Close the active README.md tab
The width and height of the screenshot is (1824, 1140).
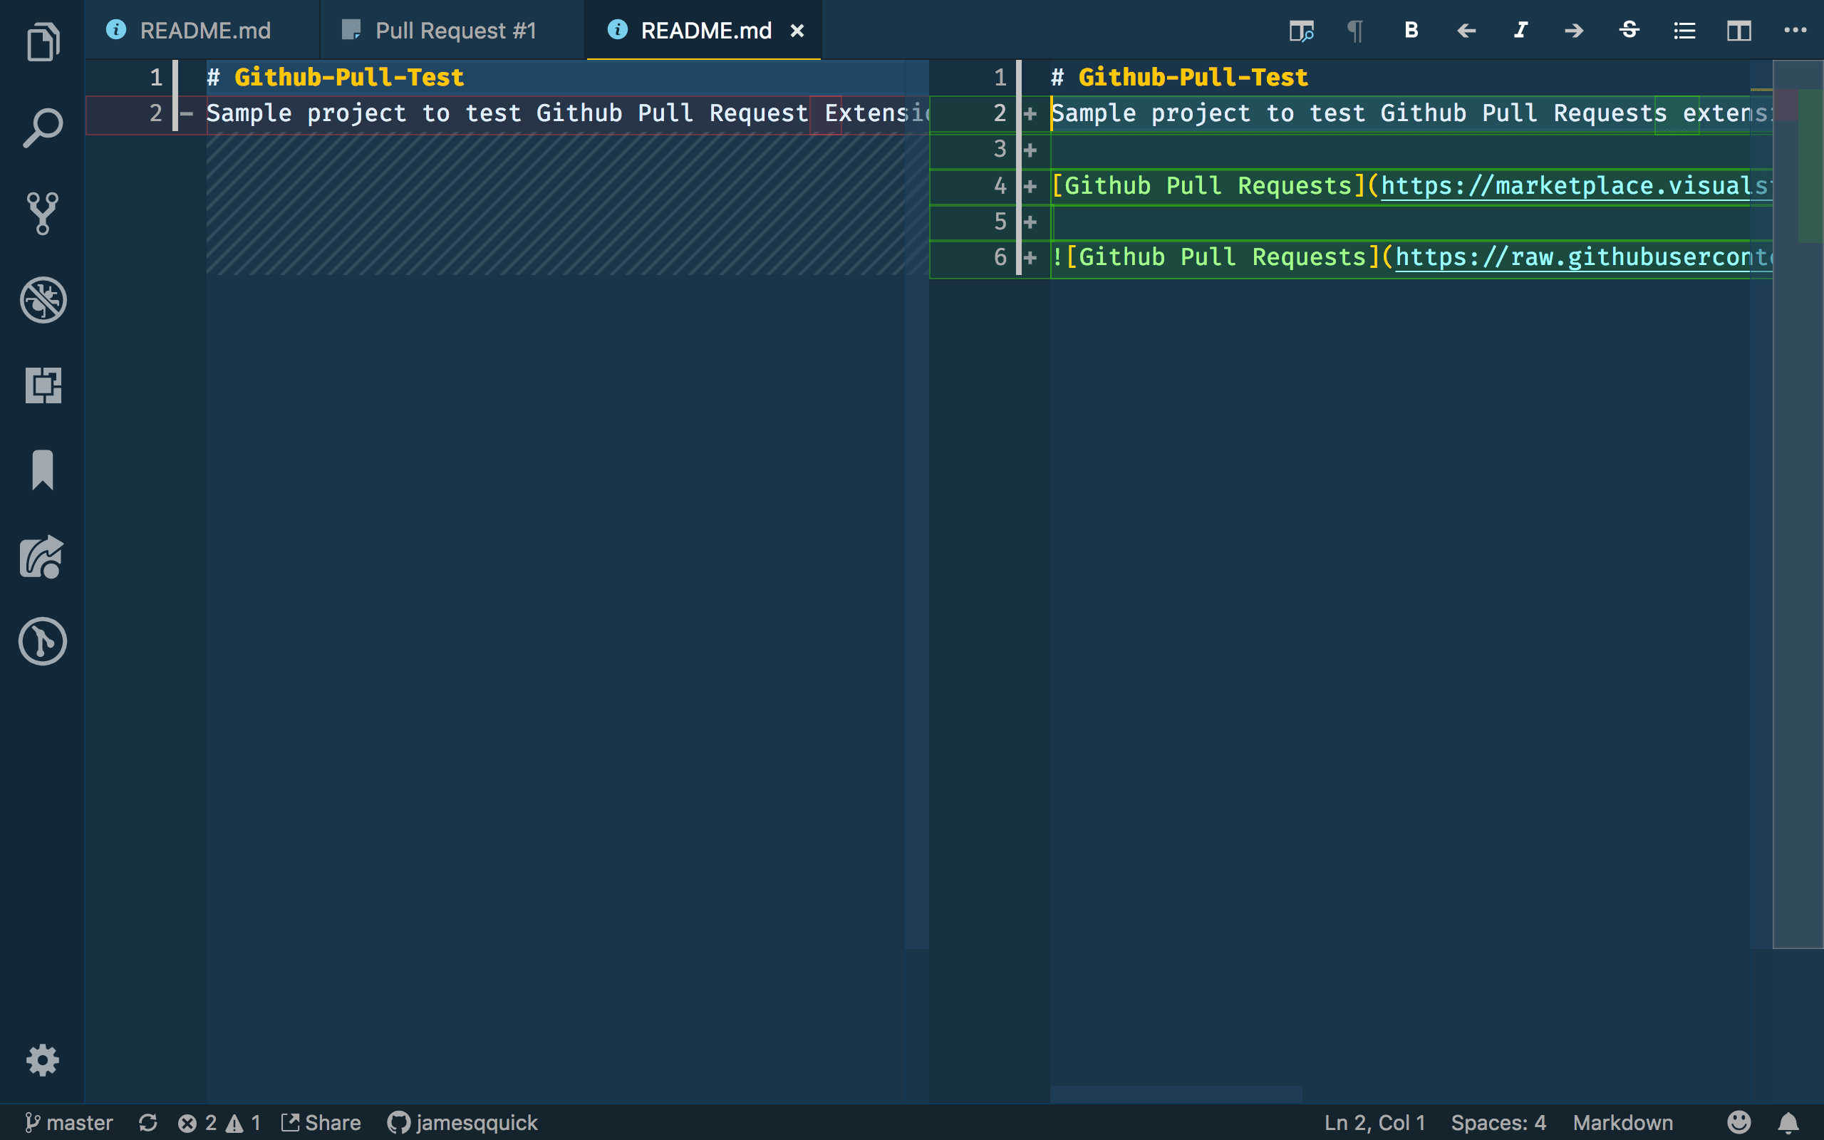pos(797,31)
